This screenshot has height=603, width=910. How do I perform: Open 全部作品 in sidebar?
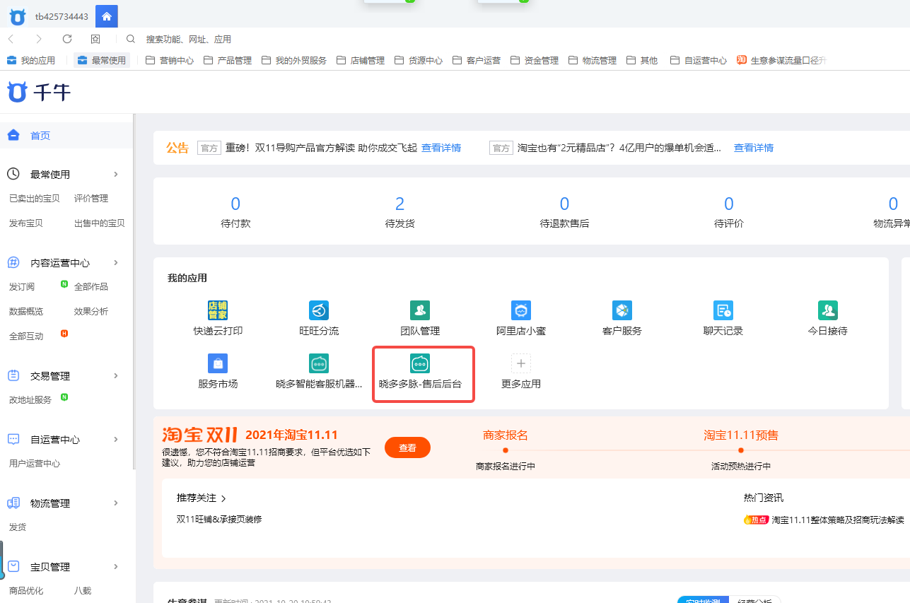click(91, 287)
